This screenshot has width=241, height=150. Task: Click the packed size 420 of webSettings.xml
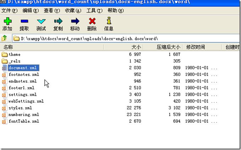click(x=177, y=101)
